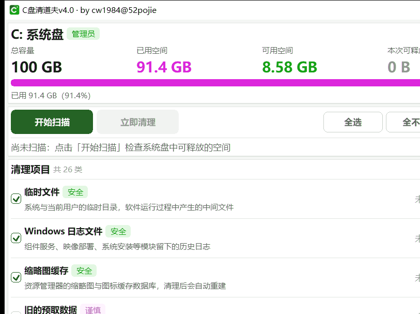
Task: Click the 安全 tag next to 缩略图缓存
Action: click(84, 271)
